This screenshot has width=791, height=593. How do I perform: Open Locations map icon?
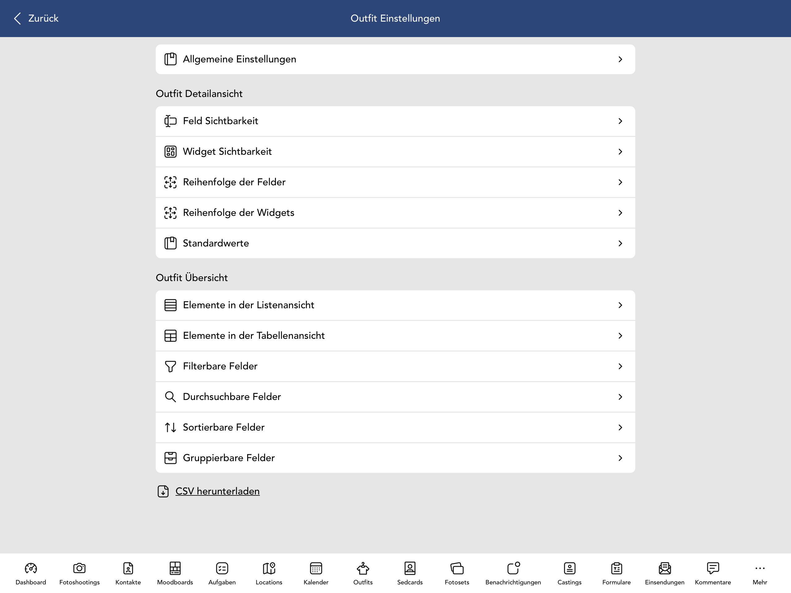click(269, 568)
